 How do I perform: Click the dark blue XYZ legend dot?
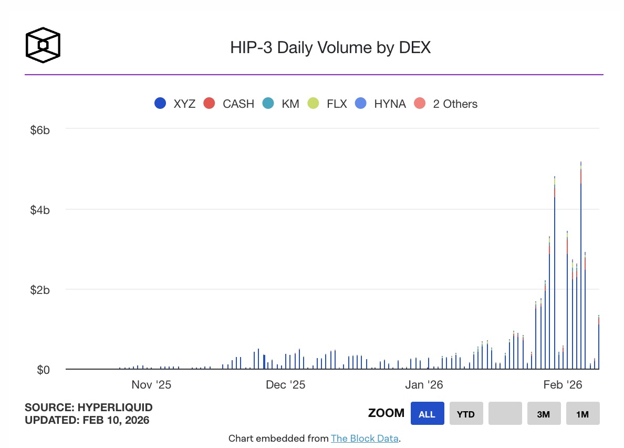coord(160,104)
